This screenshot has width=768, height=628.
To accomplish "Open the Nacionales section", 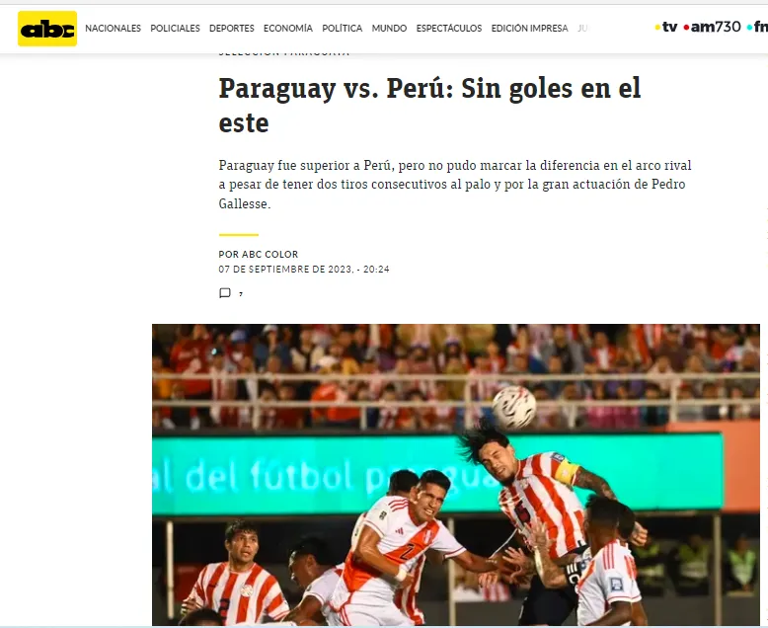I will pos(114,29).
